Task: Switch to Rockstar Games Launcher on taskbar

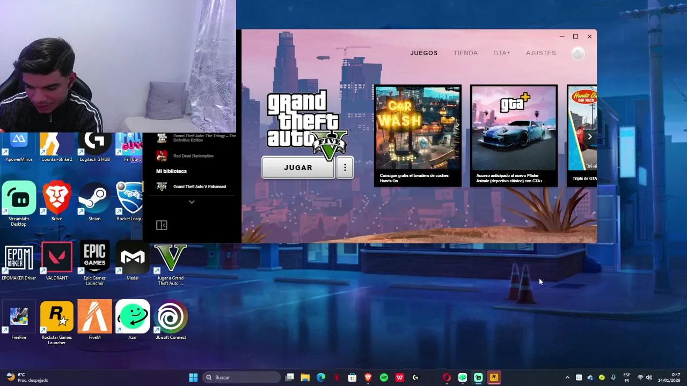Action: coord(494,377)
